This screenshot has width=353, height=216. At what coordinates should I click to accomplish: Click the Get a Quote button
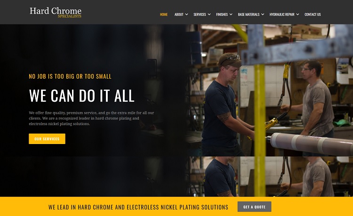pyautogui.click(x=254, y=207)
